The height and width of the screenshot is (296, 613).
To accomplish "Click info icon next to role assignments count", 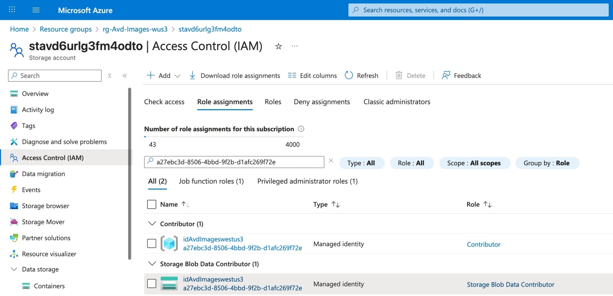I will coord(301,129).
